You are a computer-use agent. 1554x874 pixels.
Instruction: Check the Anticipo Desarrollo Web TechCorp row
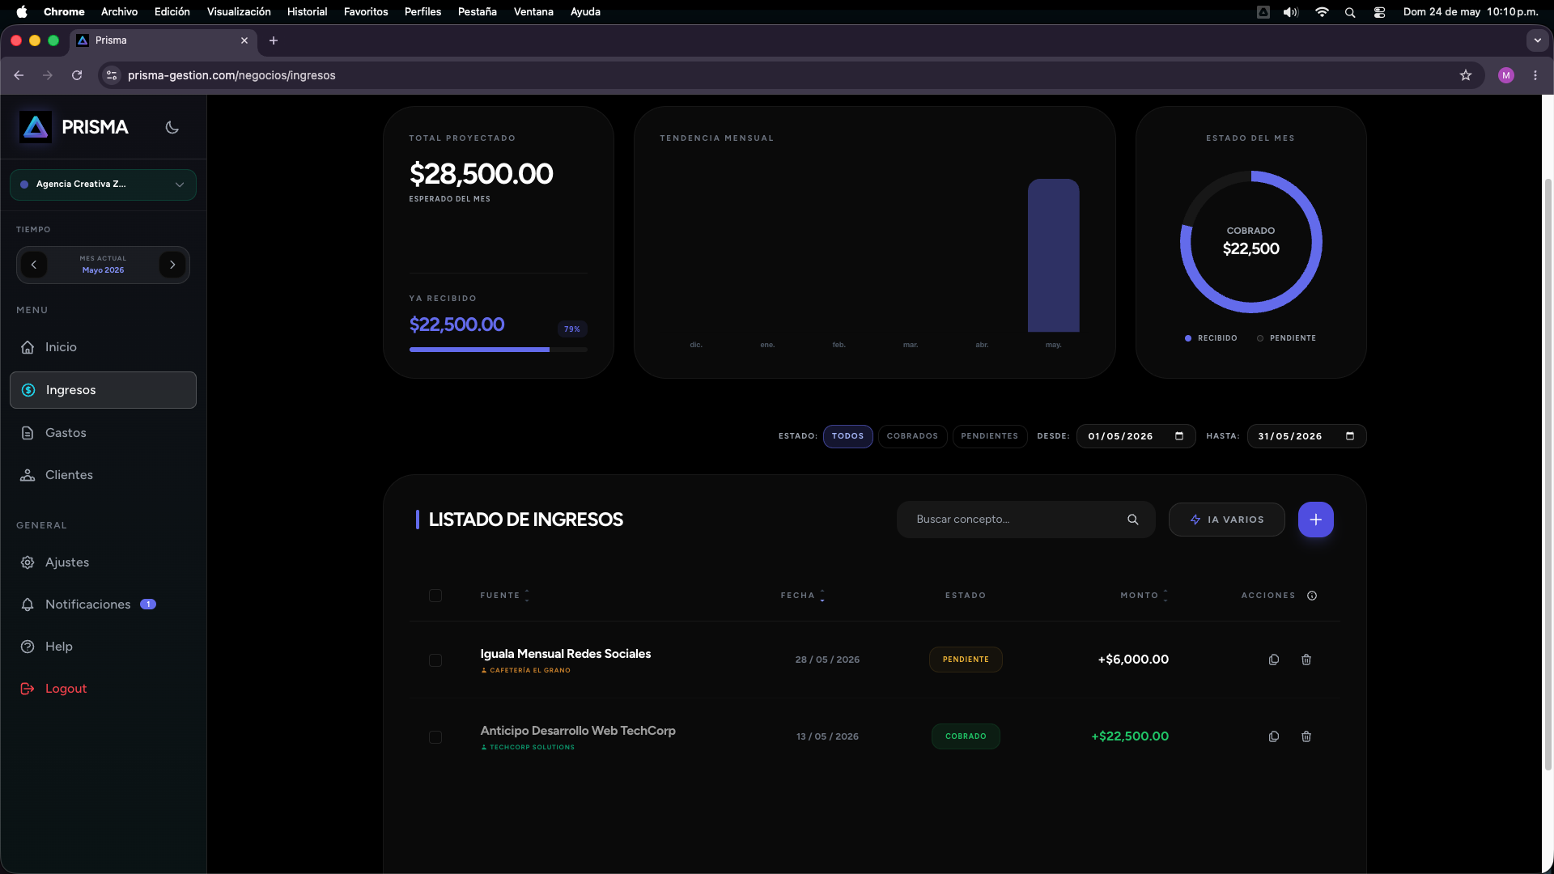pyautogui.click(x=435, y=737)
